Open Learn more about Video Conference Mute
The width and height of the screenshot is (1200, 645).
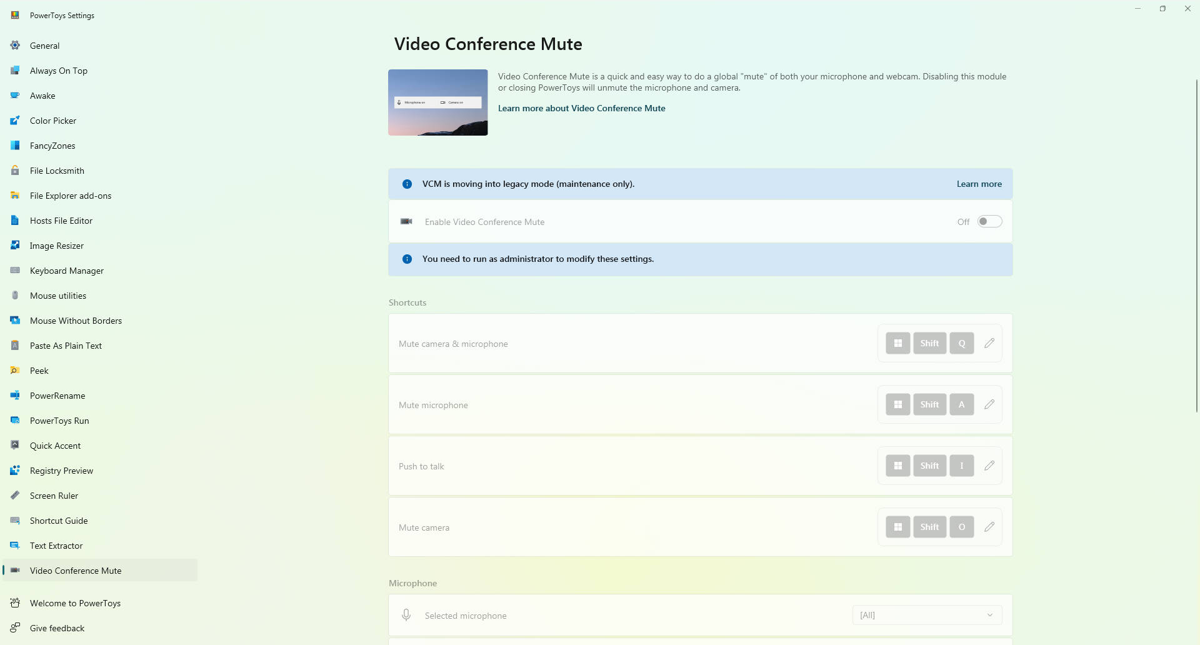click(x=581, y=108)
